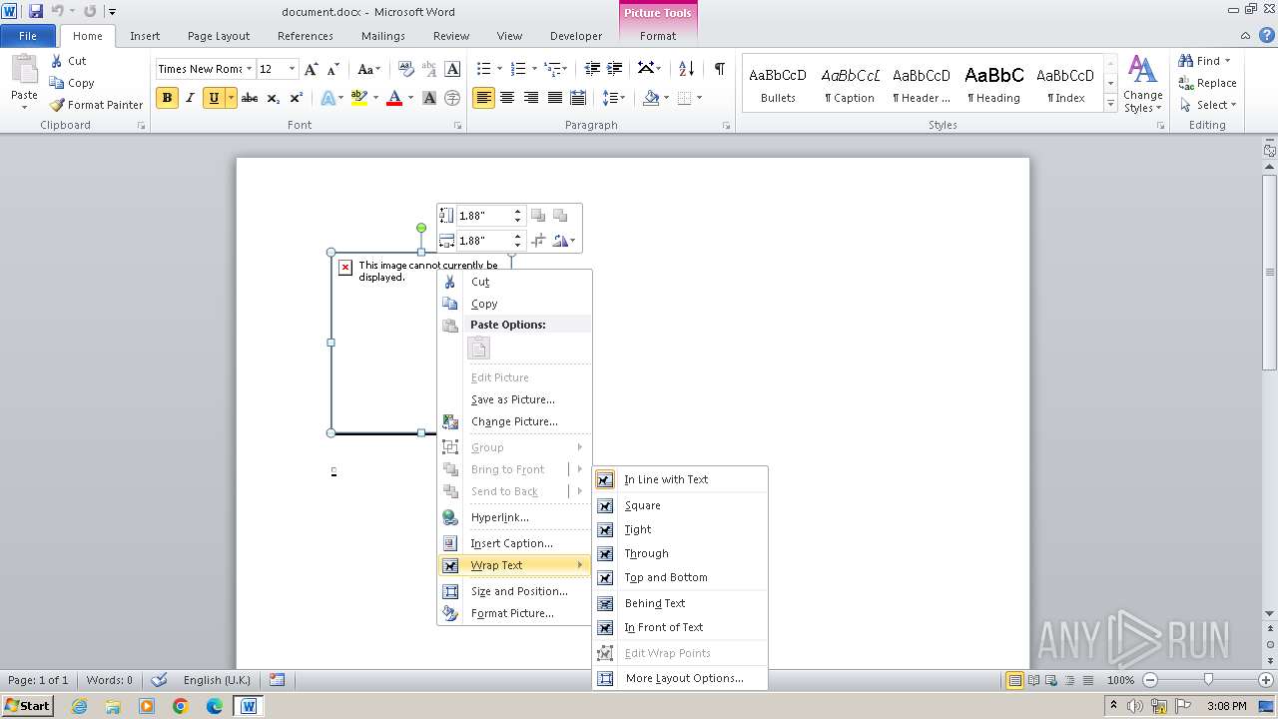This screenshot has width=1278, height=719.
Task: Click the Clear Formatting icon
Action: tap(405, 69)
